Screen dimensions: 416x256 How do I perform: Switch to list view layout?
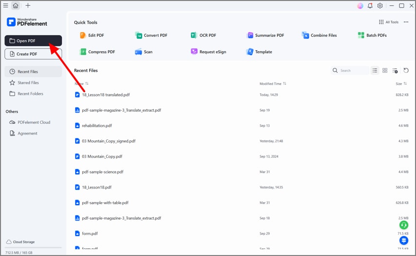tap(375, 70)
